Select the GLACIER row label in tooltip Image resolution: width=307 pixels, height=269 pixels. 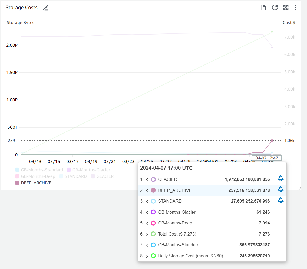(168, 179)
